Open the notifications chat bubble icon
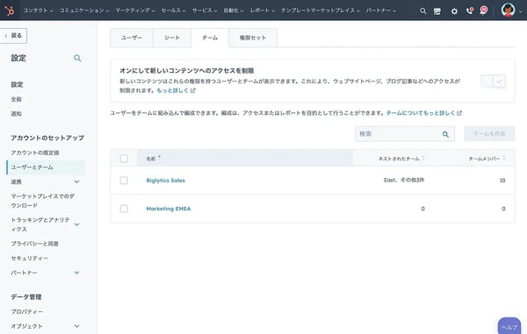 (x=484, y=11)
